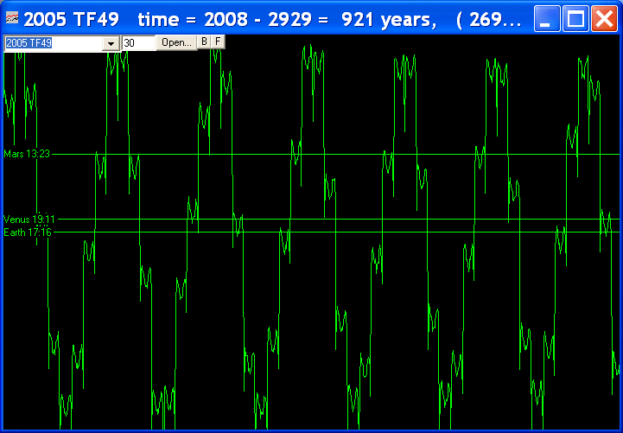Viewport: 623px width, 433px height.
Task: Click the Venus 19:11 label
Action: point(29,220)
